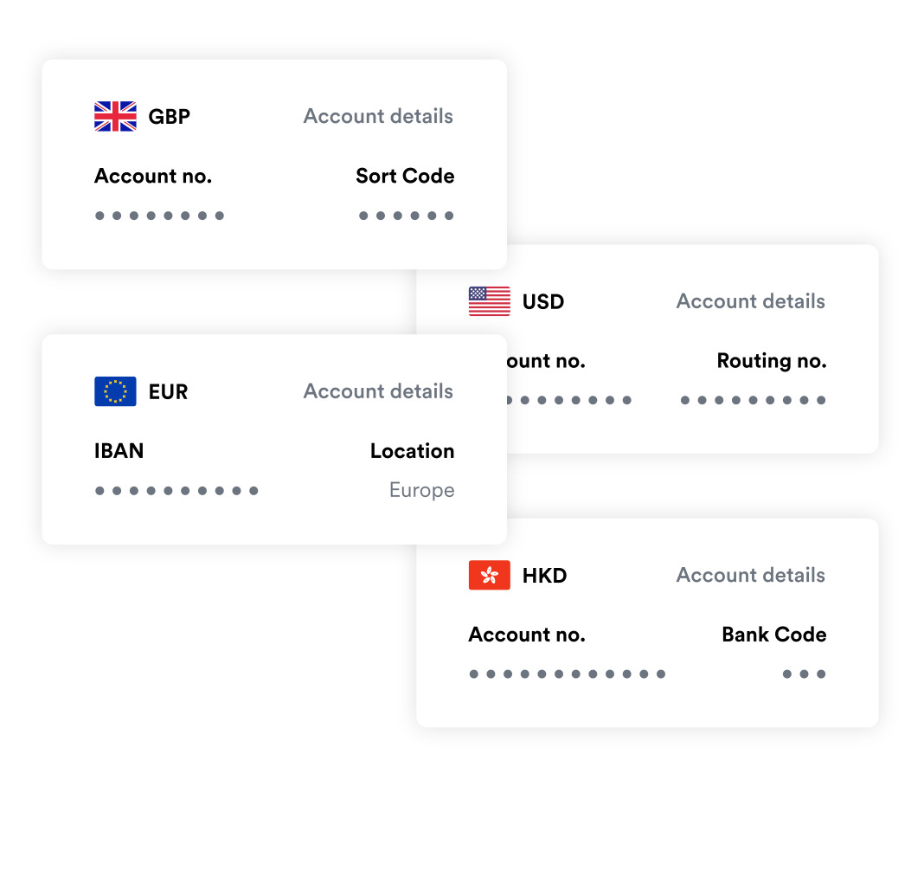Click the Hong Kong flag icon
The width and height of the screenshot is (924, 890).
click(490, 575)
